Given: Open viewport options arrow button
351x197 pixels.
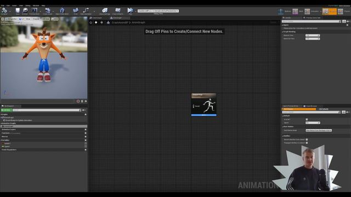Looking at the screenshot, I should pyautogui.click(x=2, y=19).
